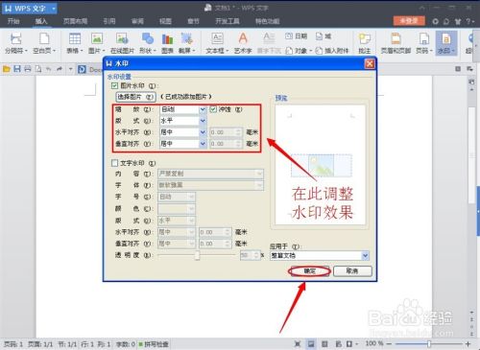Add a comment with 批注
This screenshot has width=480, height=350.
pyautogui.click(x=365, y=42)
